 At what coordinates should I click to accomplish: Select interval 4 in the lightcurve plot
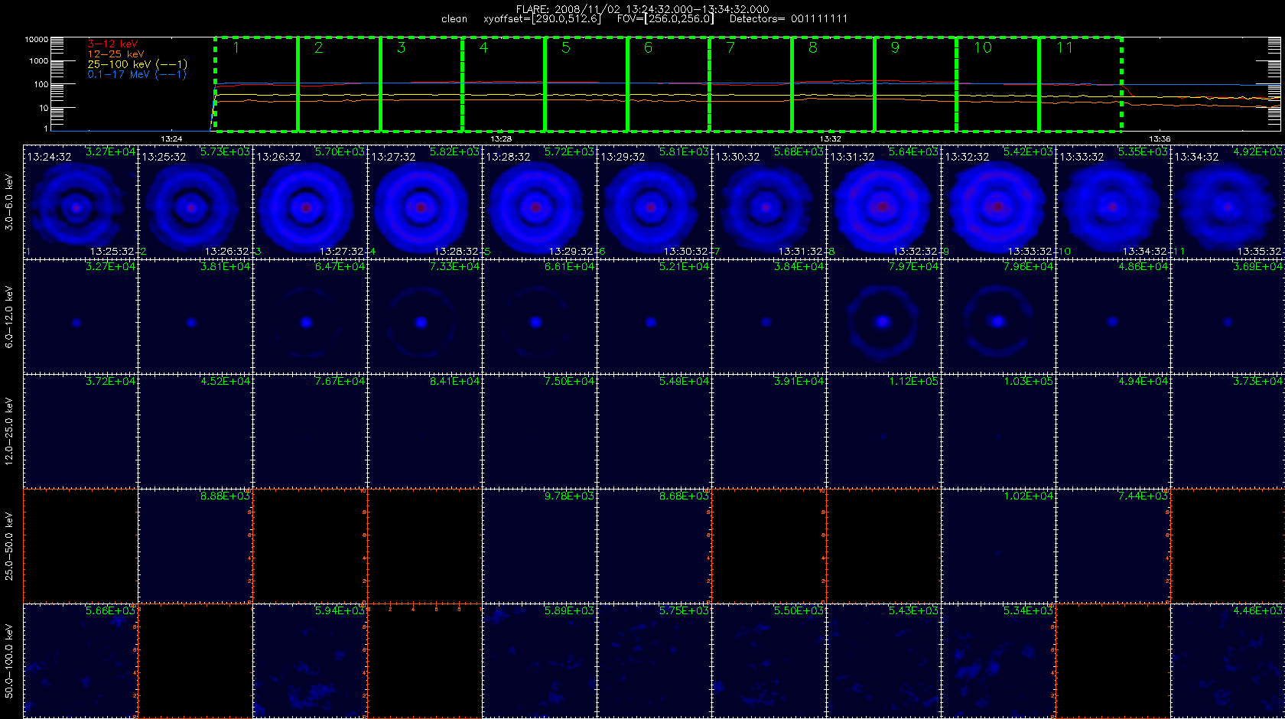coord(503,84)
